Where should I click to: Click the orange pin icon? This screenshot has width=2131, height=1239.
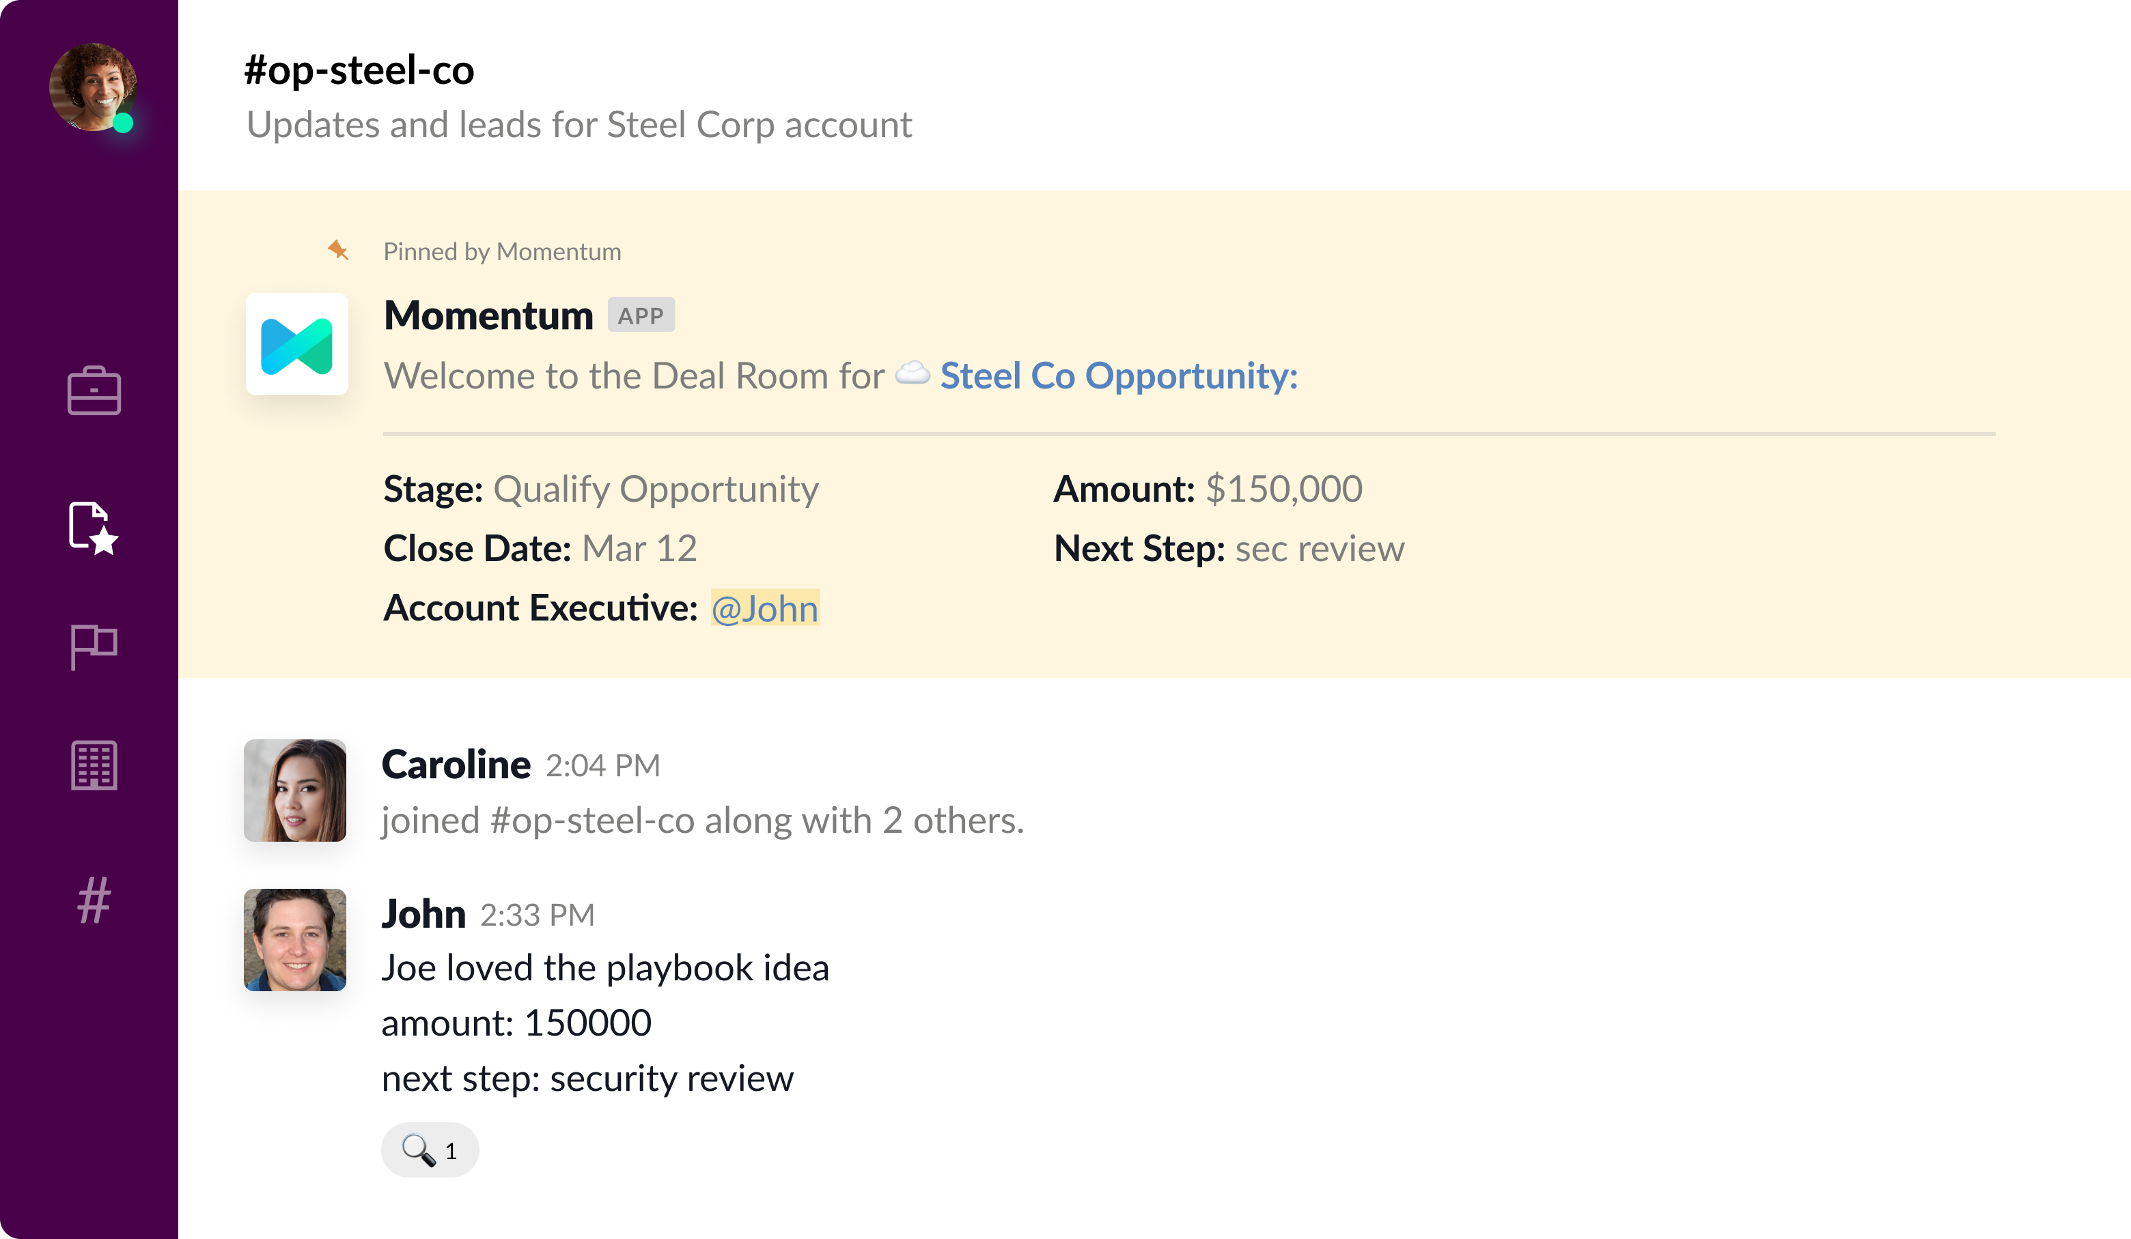pos(338,250)
